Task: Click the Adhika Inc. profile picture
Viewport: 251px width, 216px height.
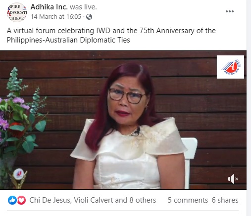Action: point(17,12)
